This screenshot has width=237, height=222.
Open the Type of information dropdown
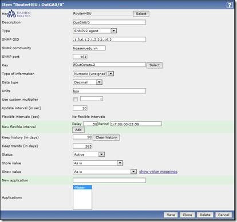click(93, 74)
